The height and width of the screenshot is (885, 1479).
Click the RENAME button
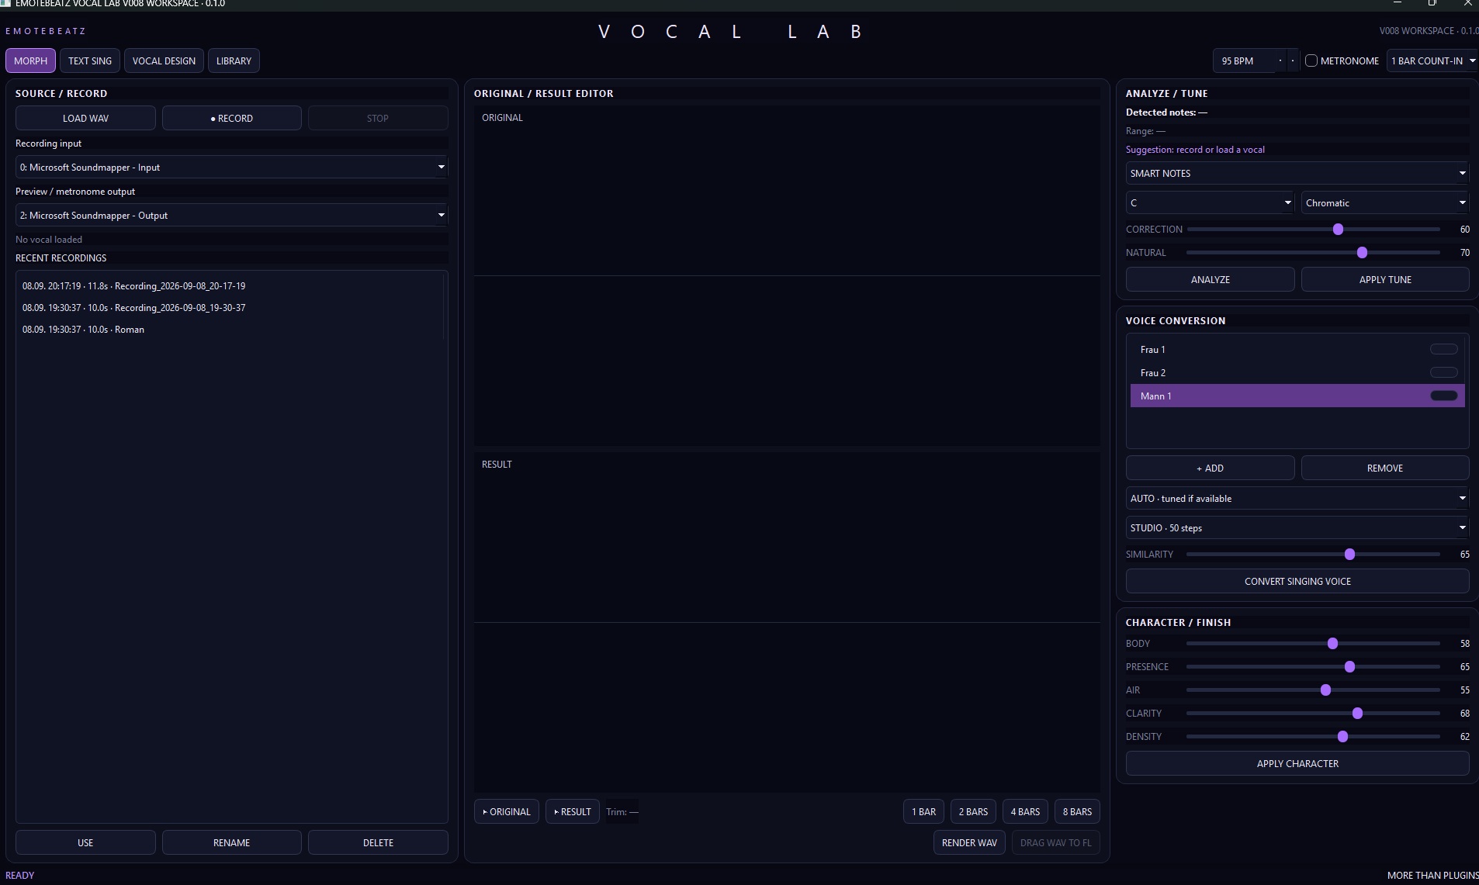232,842
